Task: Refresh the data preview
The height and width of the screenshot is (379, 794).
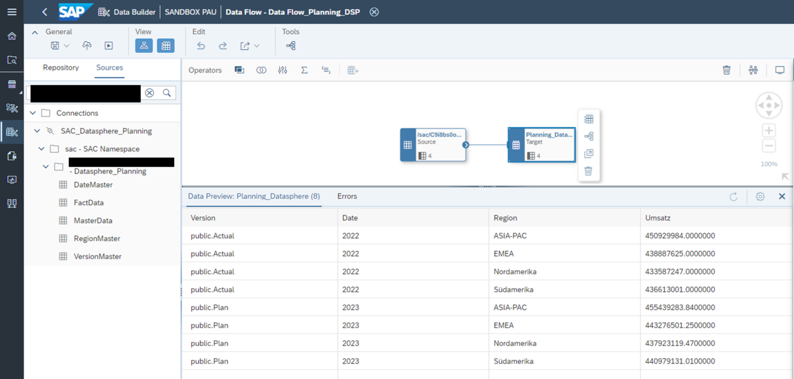Action: pyautogui.click(x=734, y=196)
